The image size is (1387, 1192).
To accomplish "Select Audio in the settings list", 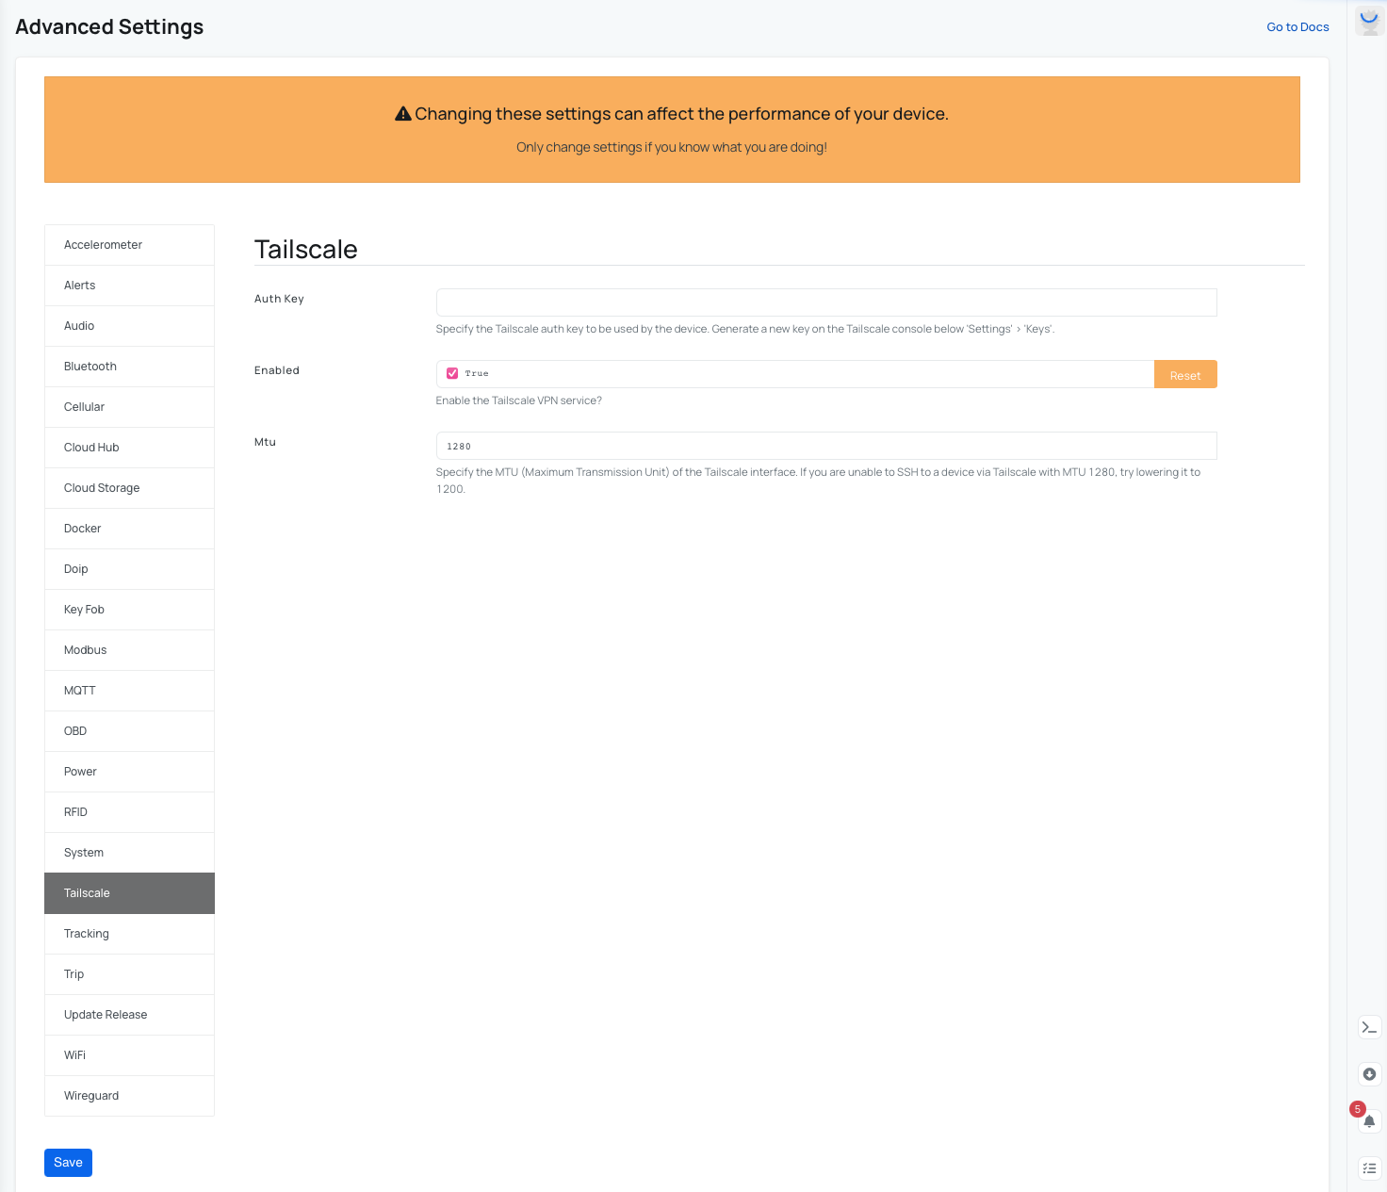I will [129, 326].
